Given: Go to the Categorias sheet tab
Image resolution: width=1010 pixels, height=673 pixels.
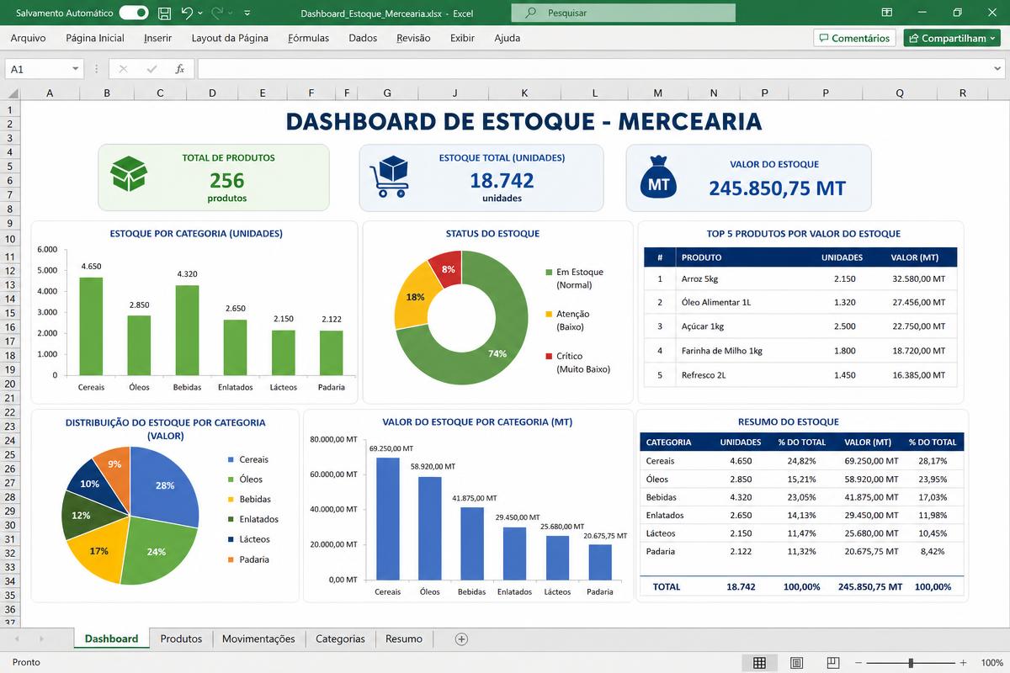Looking at the screenshot, I should click(x=340, y=639).
